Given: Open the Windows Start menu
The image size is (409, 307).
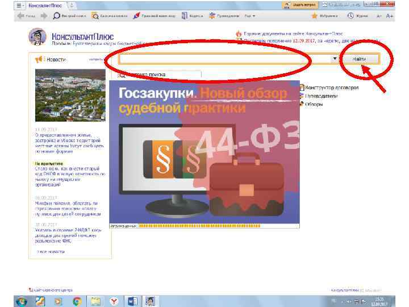Looking at the screenshot, I should click(22, 301).
